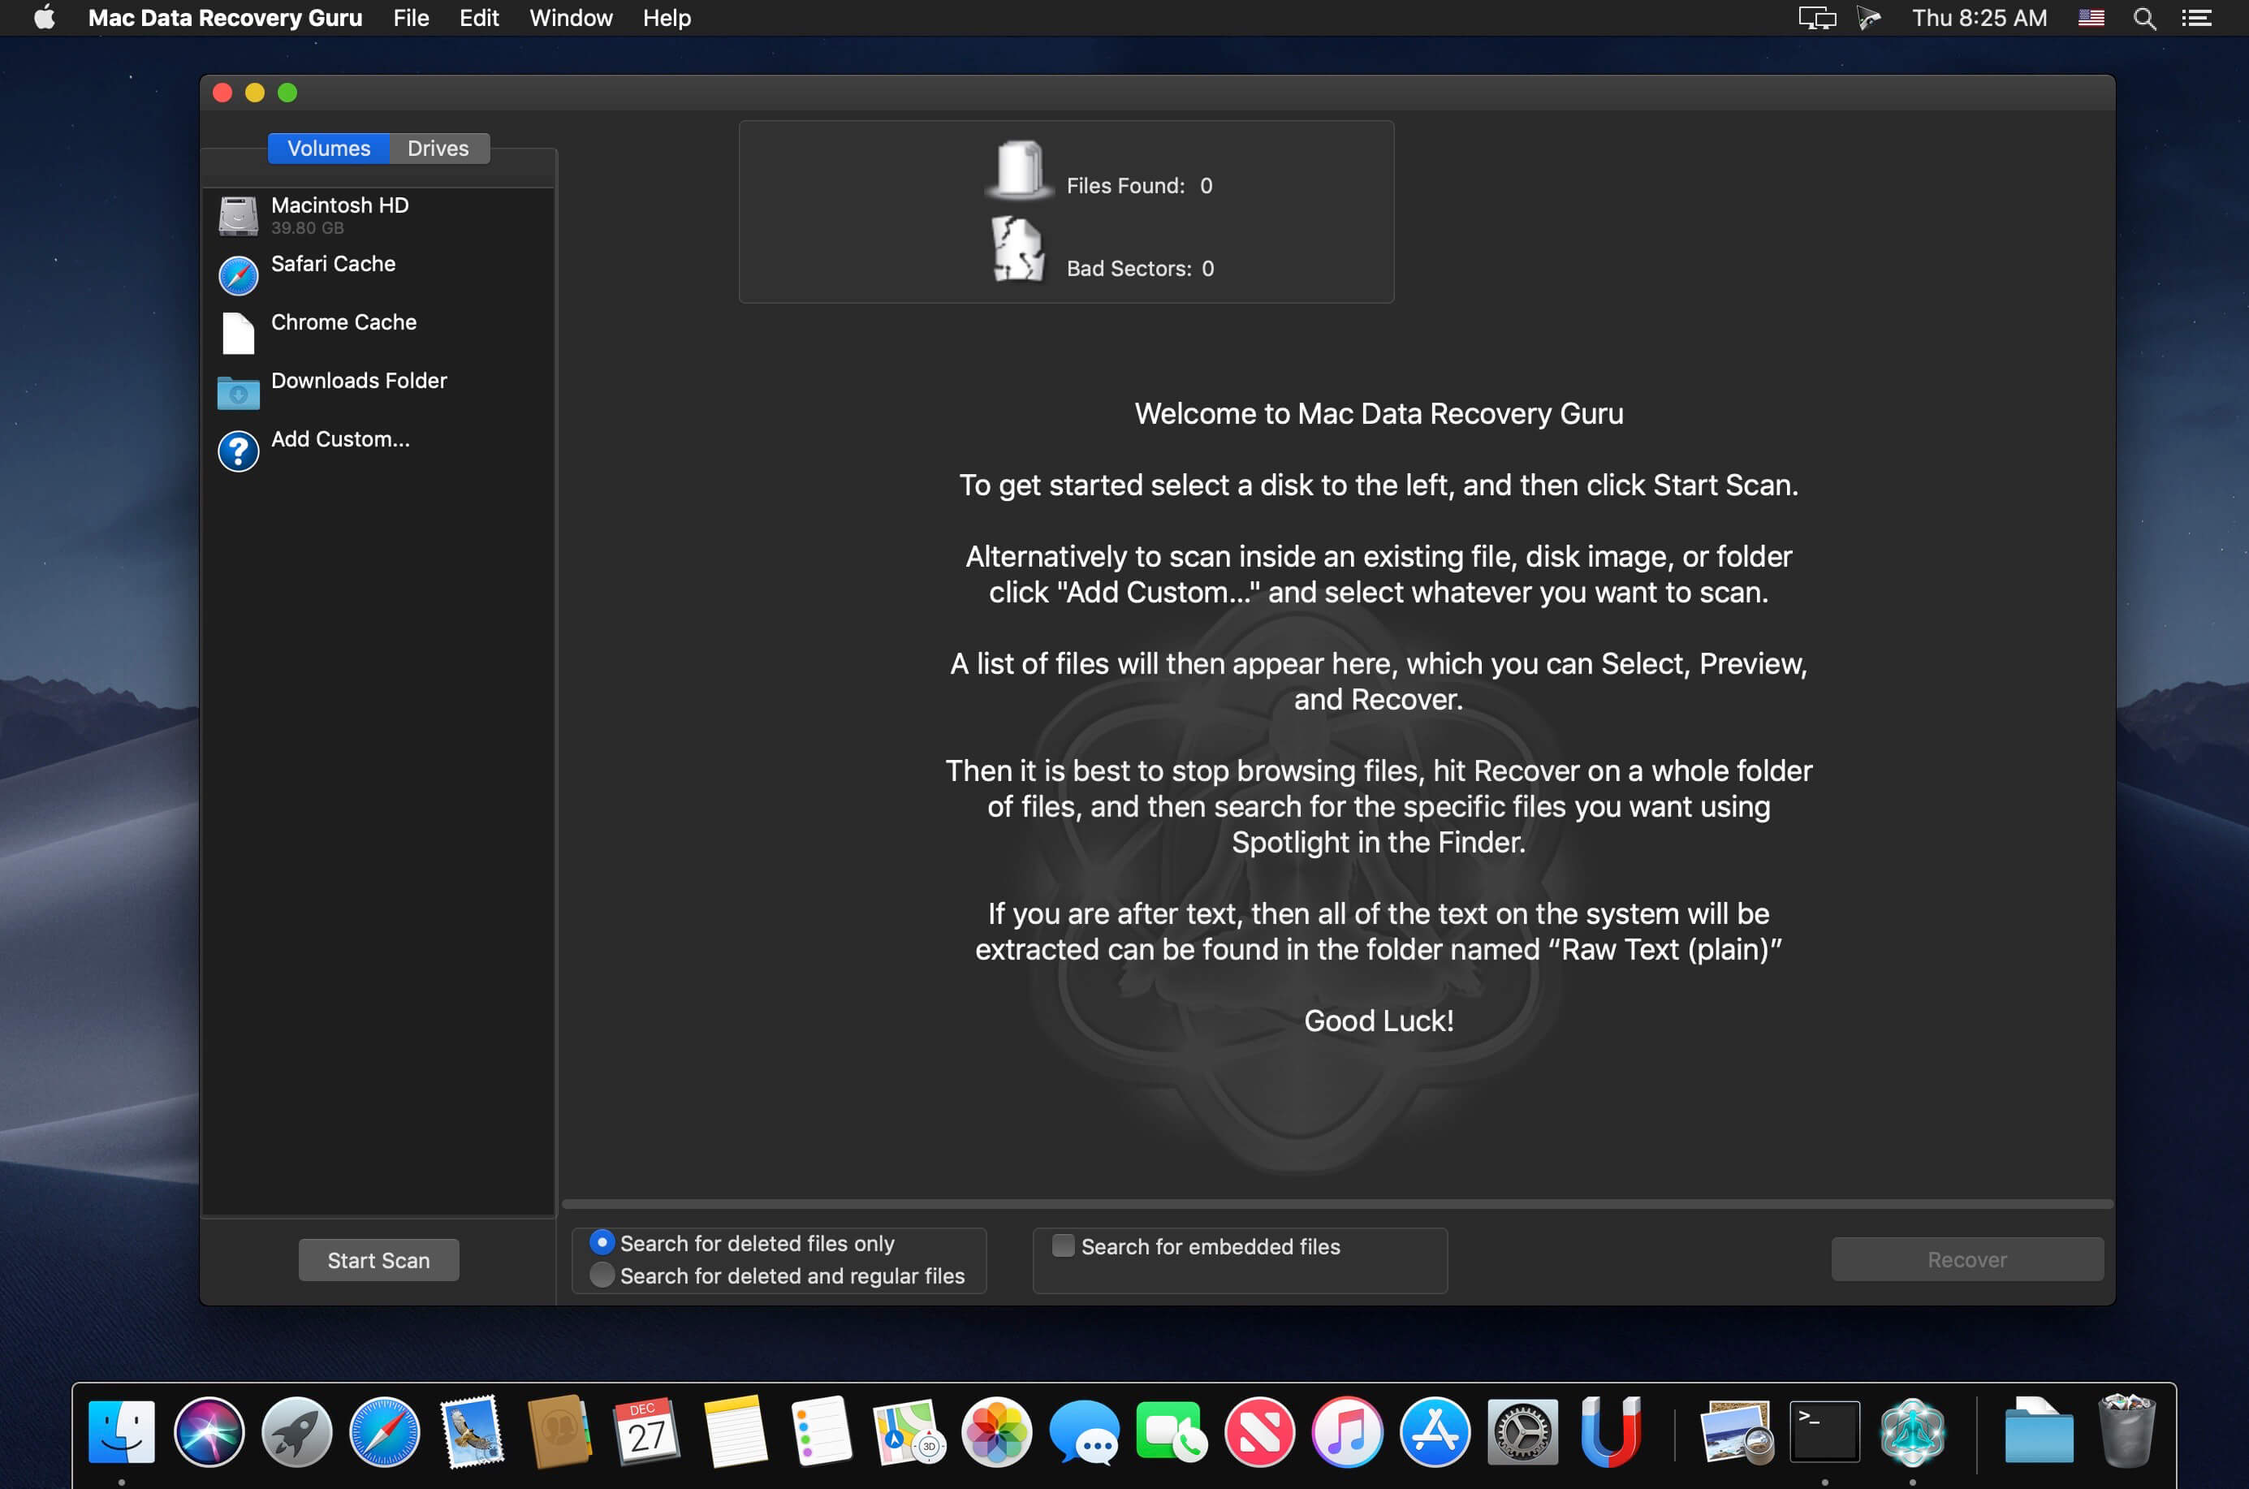Launch Siri from the Dock

point(209,1432)
